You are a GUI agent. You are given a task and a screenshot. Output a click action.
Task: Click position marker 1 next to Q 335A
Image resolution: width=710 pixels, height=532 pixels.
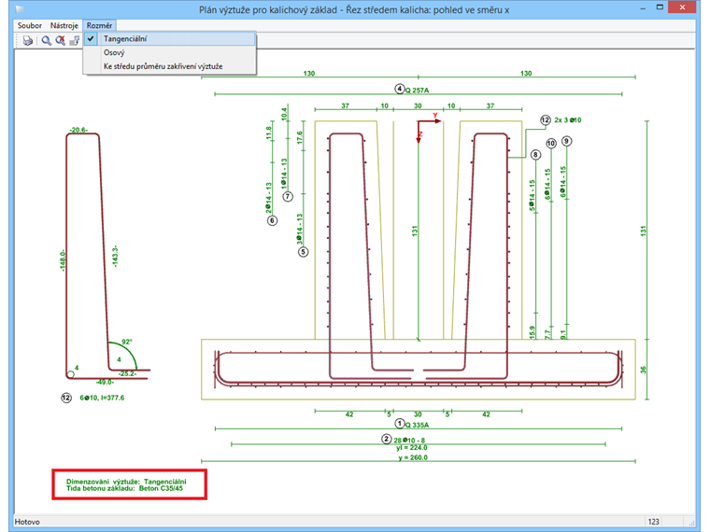click(400, 424)
